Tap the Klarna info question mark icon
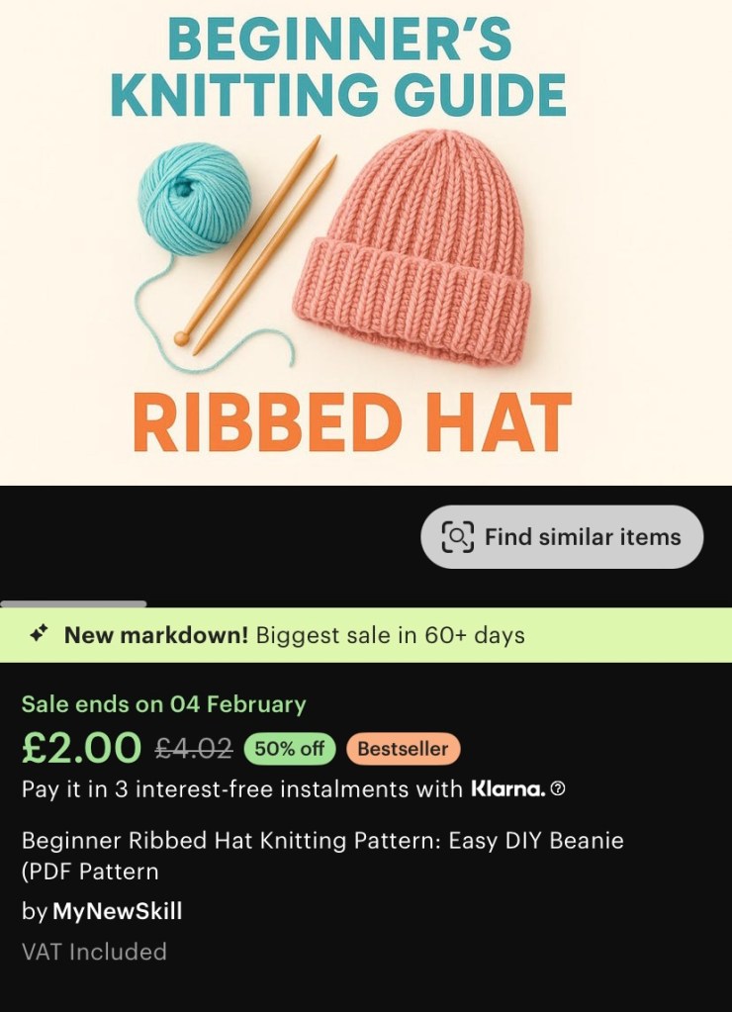 [558, 789]
